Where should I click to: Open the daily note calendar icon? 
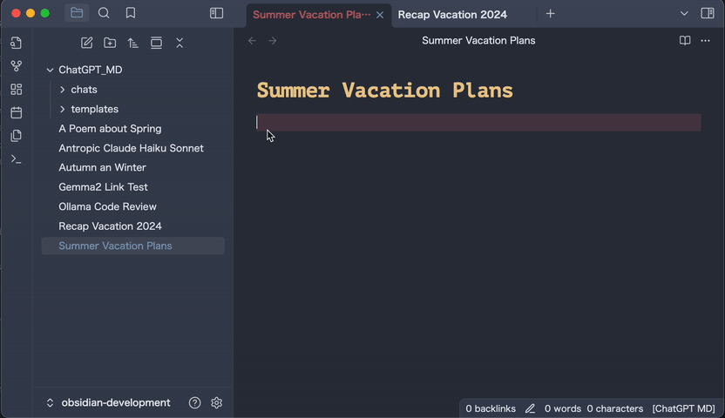[x=16, y=112]
